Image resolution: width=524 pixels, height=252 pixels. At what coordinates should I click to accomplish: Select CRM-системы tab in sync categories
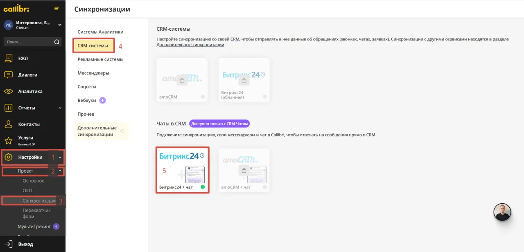click(x=93, y=46)
